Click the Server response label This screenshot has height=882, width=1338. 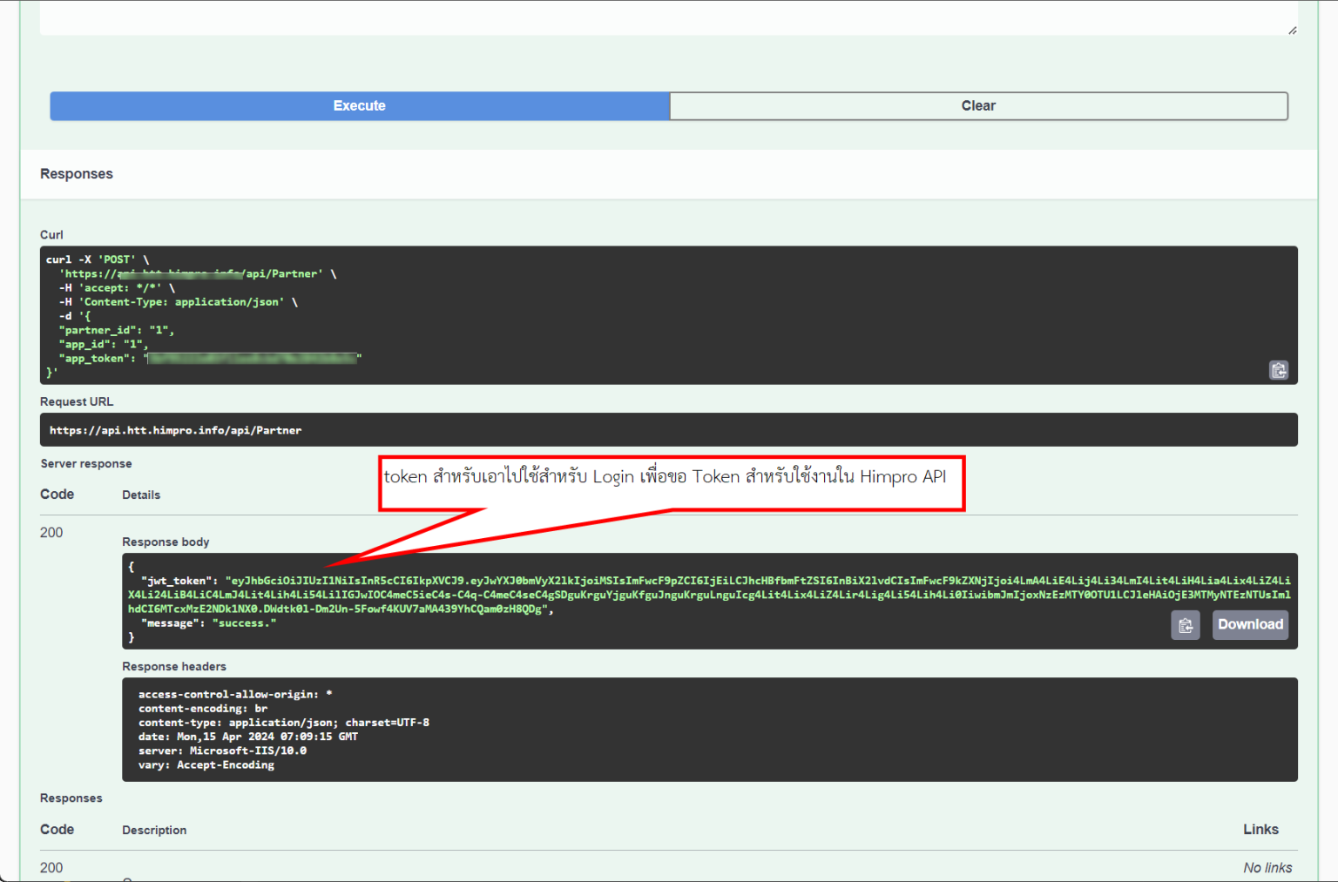point(85,463)
